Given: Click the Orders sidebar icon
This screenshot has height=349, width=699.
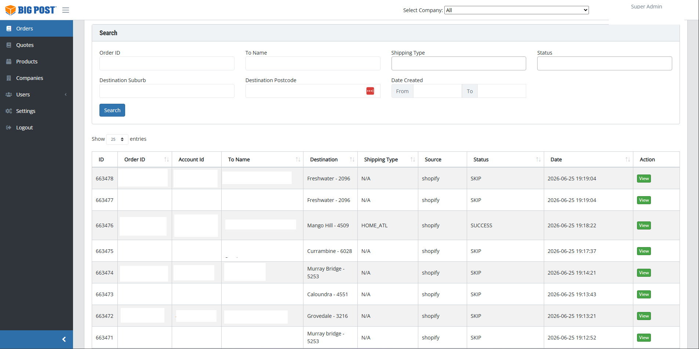Looking at the screenshot, I should coord(9,29).
